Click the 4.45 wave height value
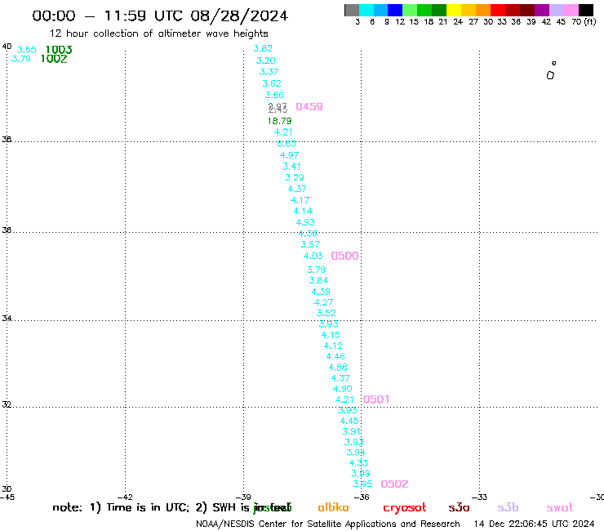This screenshot has height=531, width=604. click(349, 421)
